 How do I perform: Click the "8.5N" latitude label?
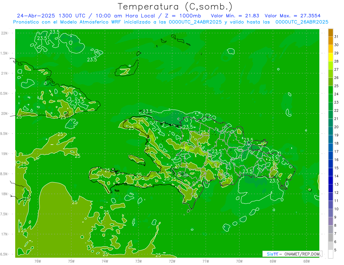(4, 174)
